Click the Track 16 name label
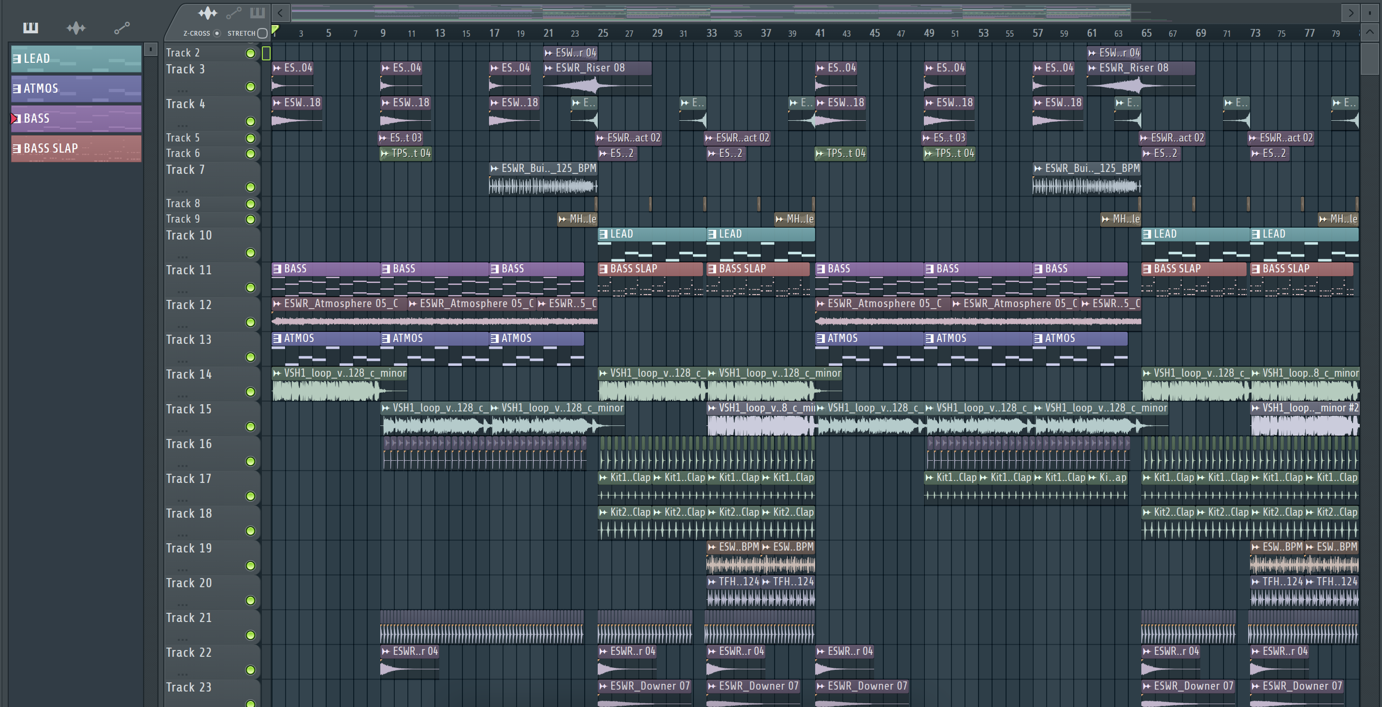1382x707 pixels. [189, 444]
